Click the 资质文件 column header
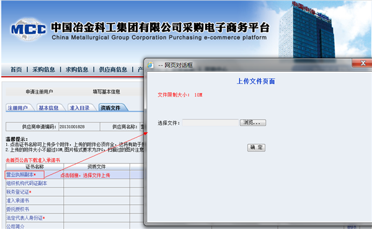Viewport: 372px width, 229px height. pos(97,166)
